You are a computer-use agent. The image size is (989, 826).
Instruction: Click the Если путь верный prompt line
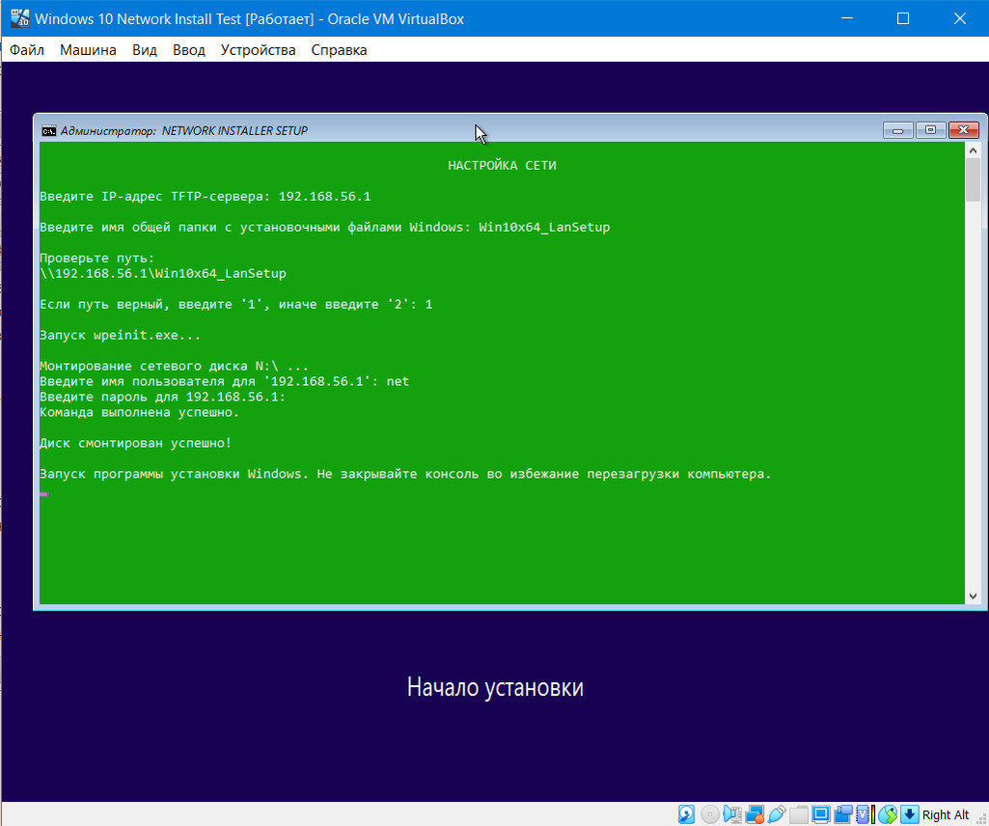[x=235, y=304]
